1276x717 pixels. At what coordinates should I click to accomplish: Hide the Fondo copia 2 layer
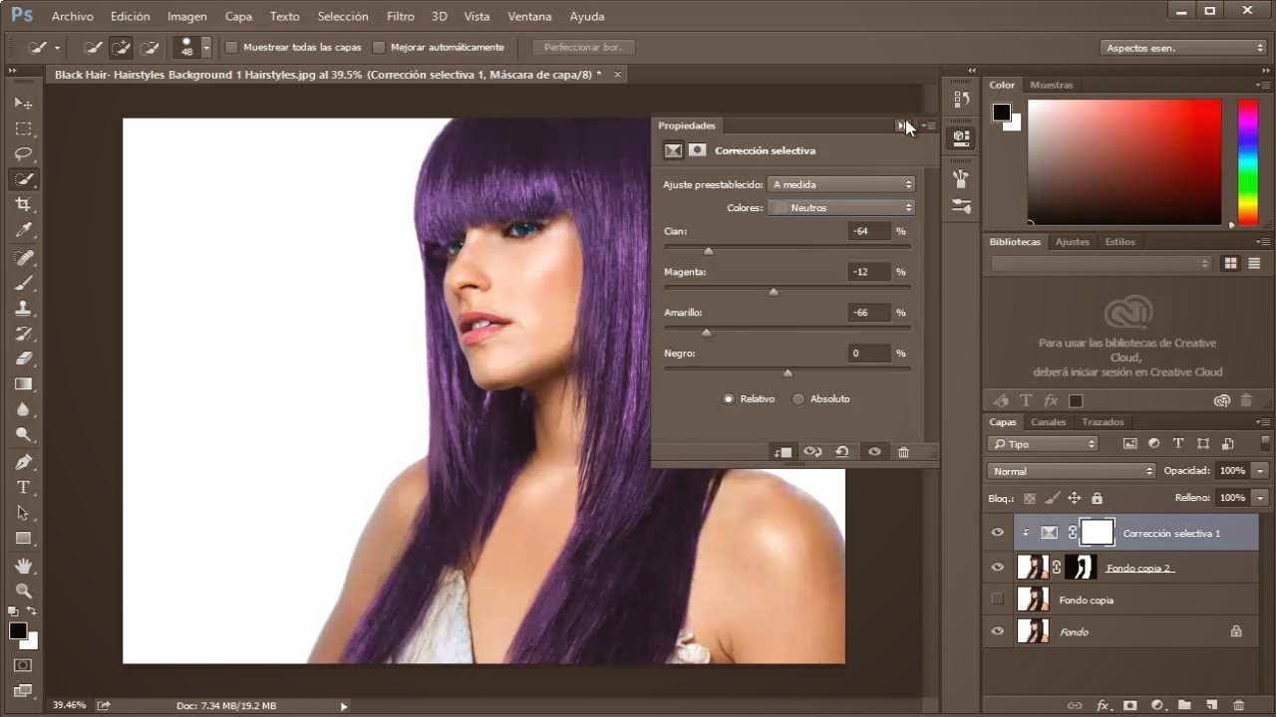(997, 568)
